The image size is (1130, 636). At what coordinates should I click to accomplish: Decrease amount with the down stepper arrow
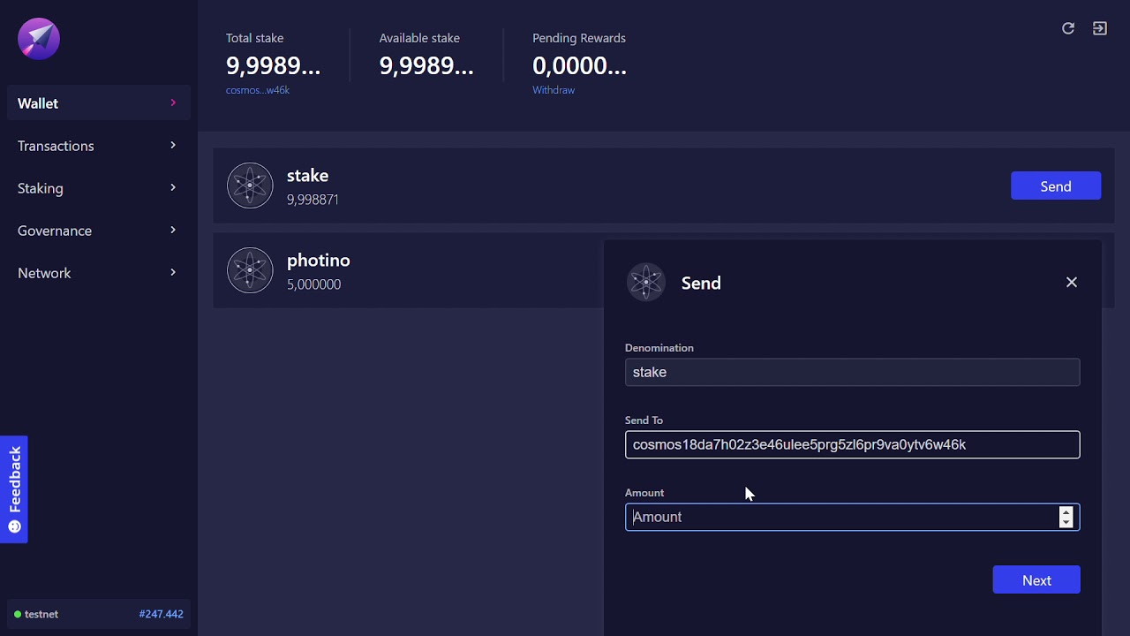point(1066,522)
